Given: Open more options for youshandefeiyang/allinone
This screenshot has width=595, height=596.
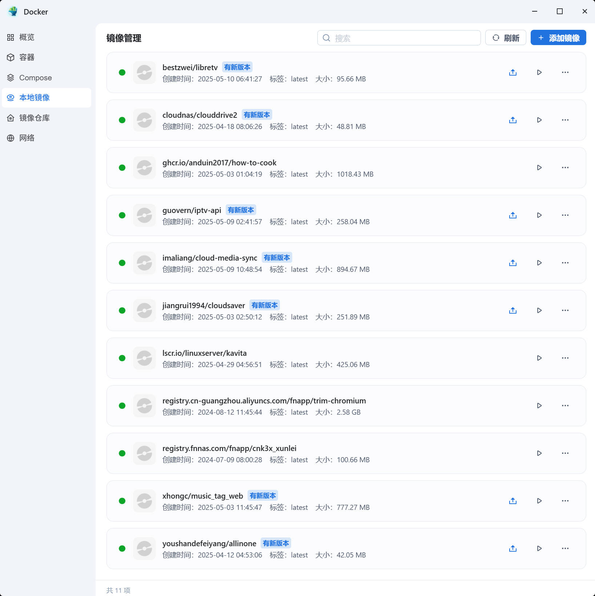Looking at the screenshot, I should (x=565, y=548).
